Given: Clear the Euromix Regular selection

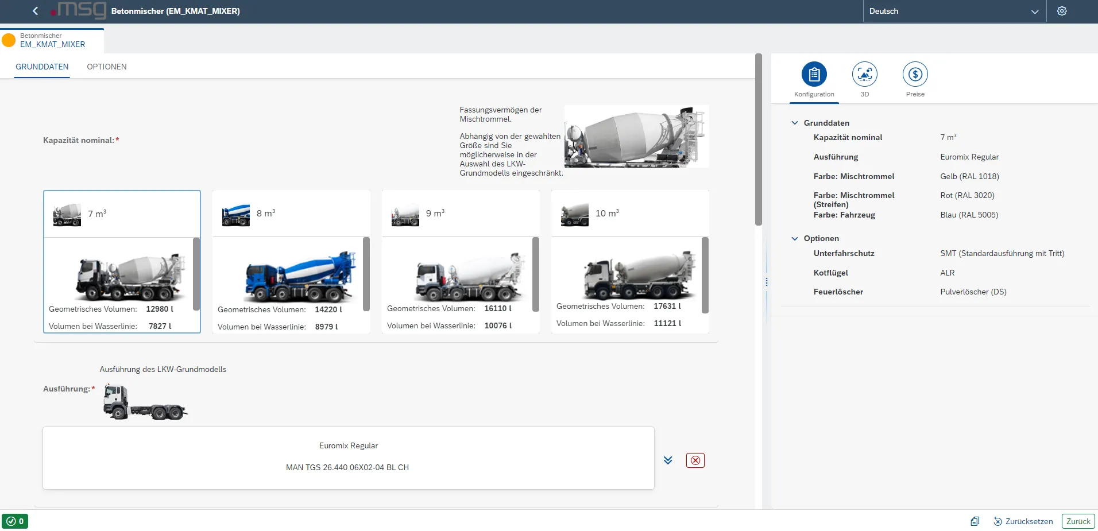Looking at the screenshot, I should (695, 460).
